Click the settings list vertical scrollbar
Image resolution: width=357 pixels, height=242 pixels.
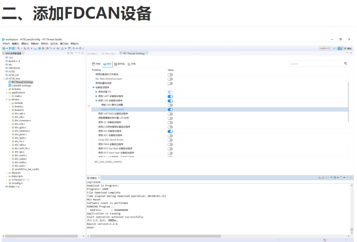348,102
